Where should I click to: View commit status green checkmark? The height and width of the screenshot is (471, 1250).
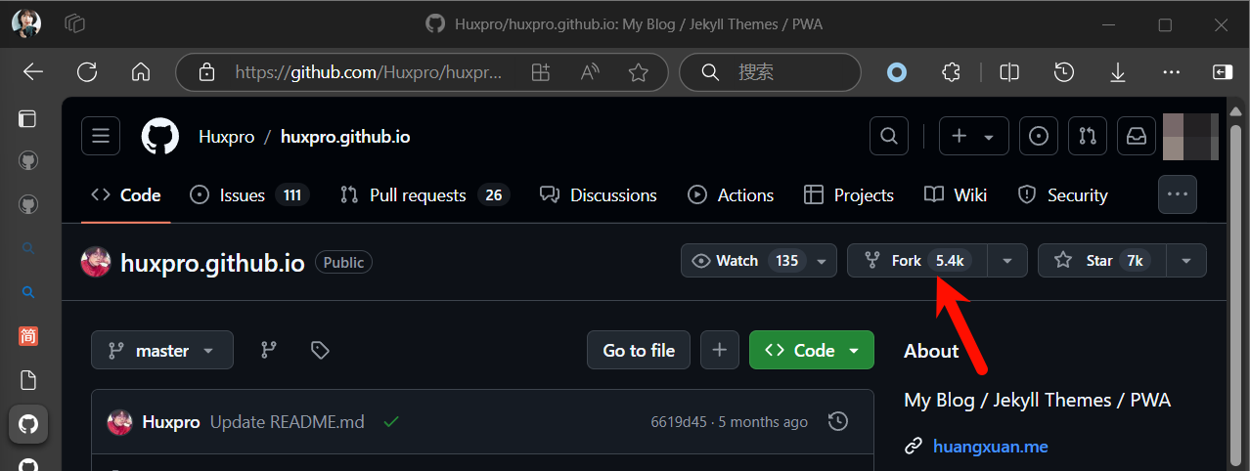click(x=391, y=422)
